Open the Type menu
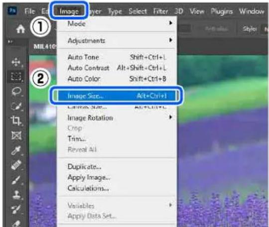This screenshot has height=227, width=269. (115, 11)
